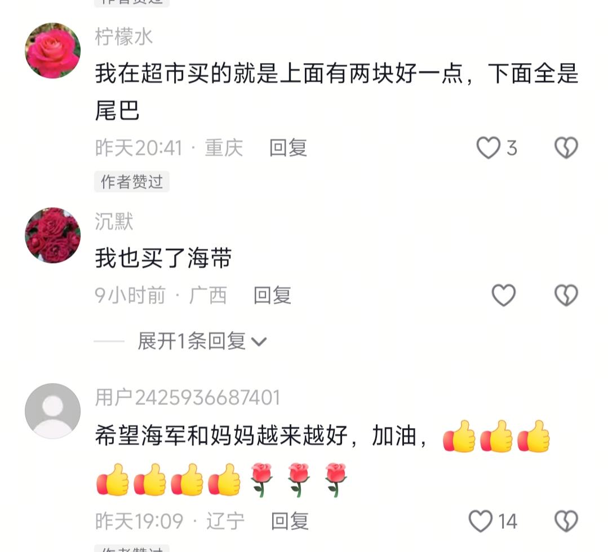Reply to the 昨天19:09 comment
Screen dimensions: 608x552
290,521
